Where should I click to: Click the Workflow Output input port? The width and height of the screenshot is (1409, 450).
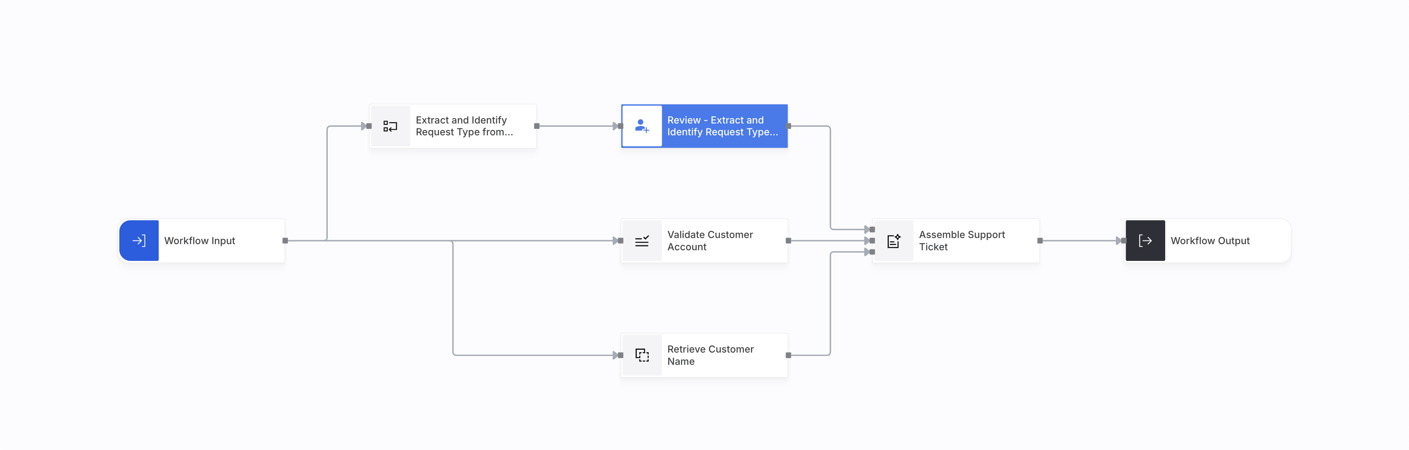pos(1124,240)
